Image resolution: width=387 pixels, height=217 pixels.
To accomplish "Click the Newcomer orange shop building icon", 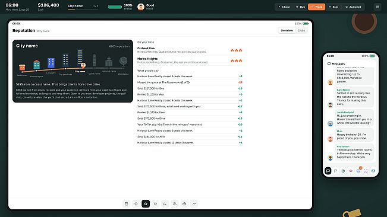I will [x=22, y=67].
